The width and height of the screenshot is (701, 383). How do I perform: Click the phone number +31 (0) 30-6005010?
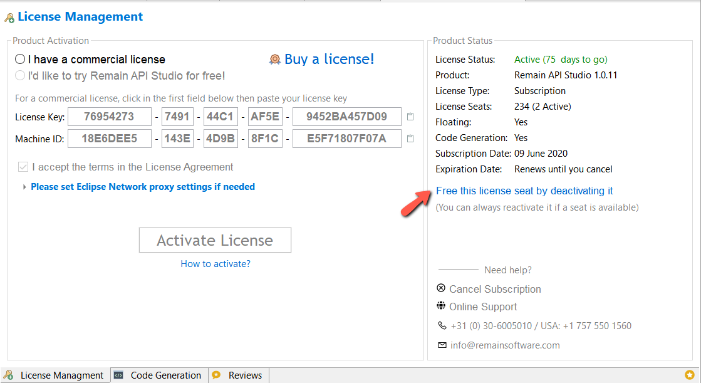491,326
